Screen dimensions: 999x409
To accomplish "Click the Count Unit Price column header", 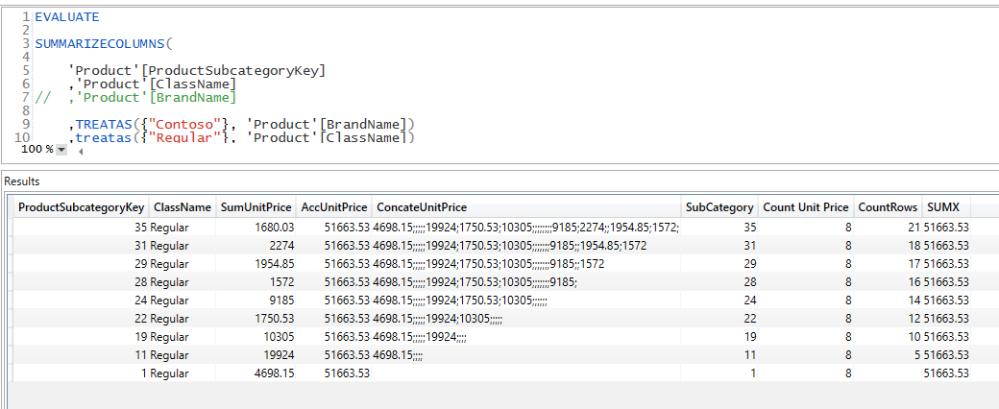I will [x=806, y=207].
